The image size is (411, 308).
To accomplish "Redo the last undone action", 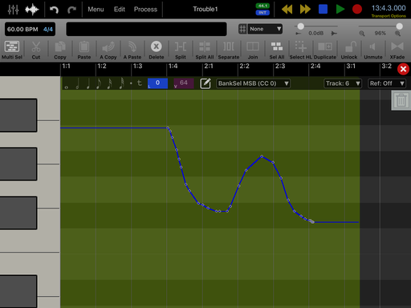I will [x=71, y=10].
